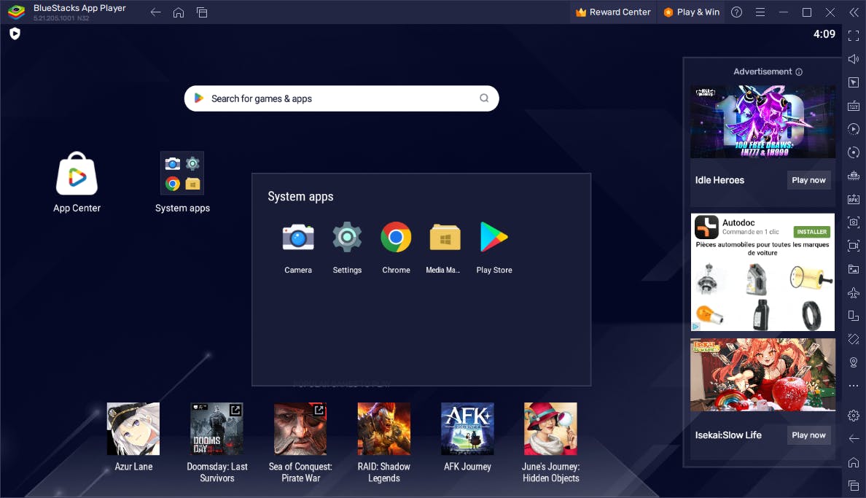Click the "Idle Heroes" title text
The height and width of the screenshot is (498, 866).
719,180
